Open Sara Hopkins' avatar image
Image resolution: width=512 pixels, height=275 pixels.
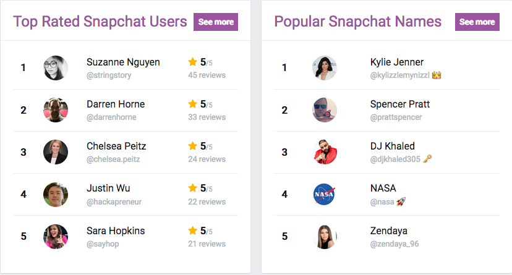pos(56,237)
